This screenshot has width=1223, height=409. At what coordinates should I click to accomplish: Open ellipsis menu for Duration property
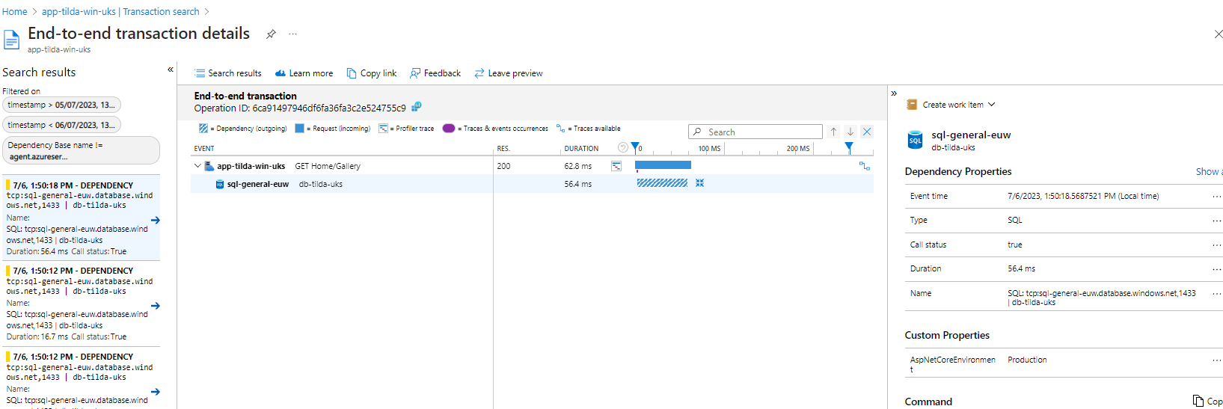coord(1217,268)
